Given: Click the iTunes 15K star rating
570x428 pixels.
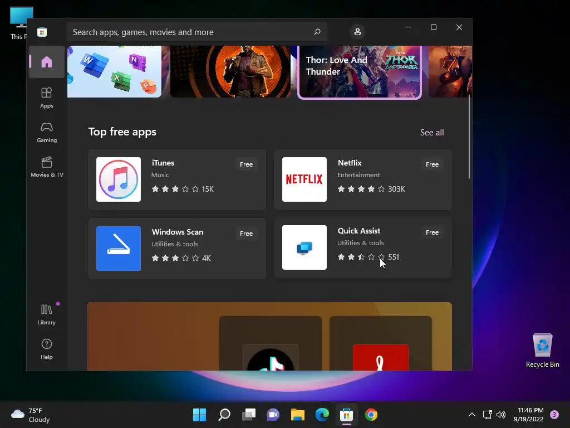Looking at the screenshot, I should click(183, 189).
